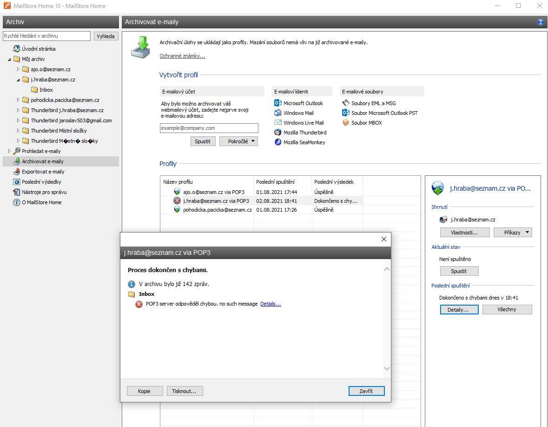Click the Exportovat e-maily sidebar icon
The height and width of the screenshot is (427, 548).
click(16, 171)
